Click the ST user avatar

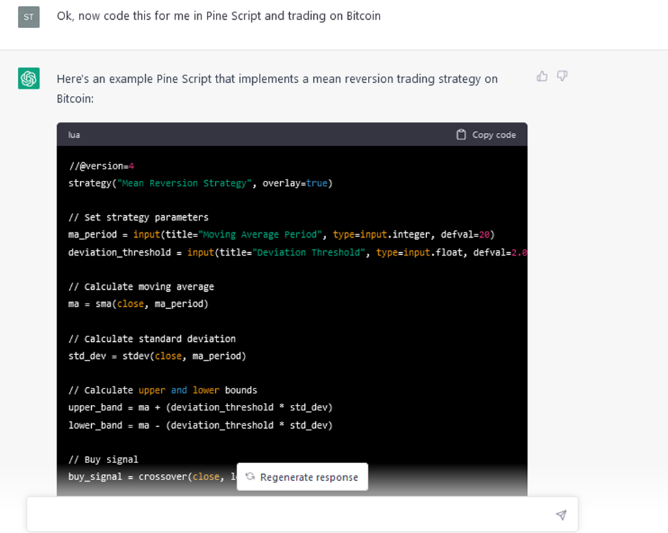click(x=29, y=17)
